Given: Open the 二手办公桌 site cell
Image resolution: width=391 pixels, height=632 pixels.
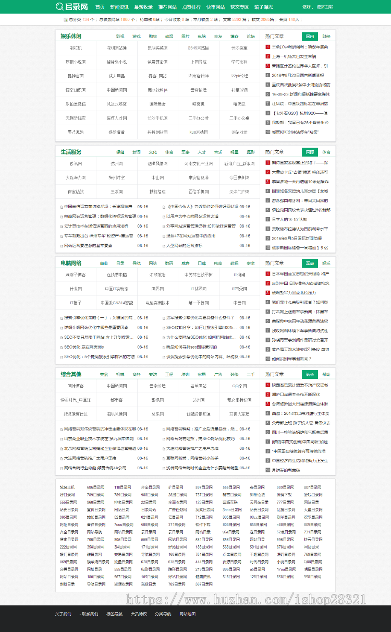Looking at the screenshot, I should pos(239,118).
